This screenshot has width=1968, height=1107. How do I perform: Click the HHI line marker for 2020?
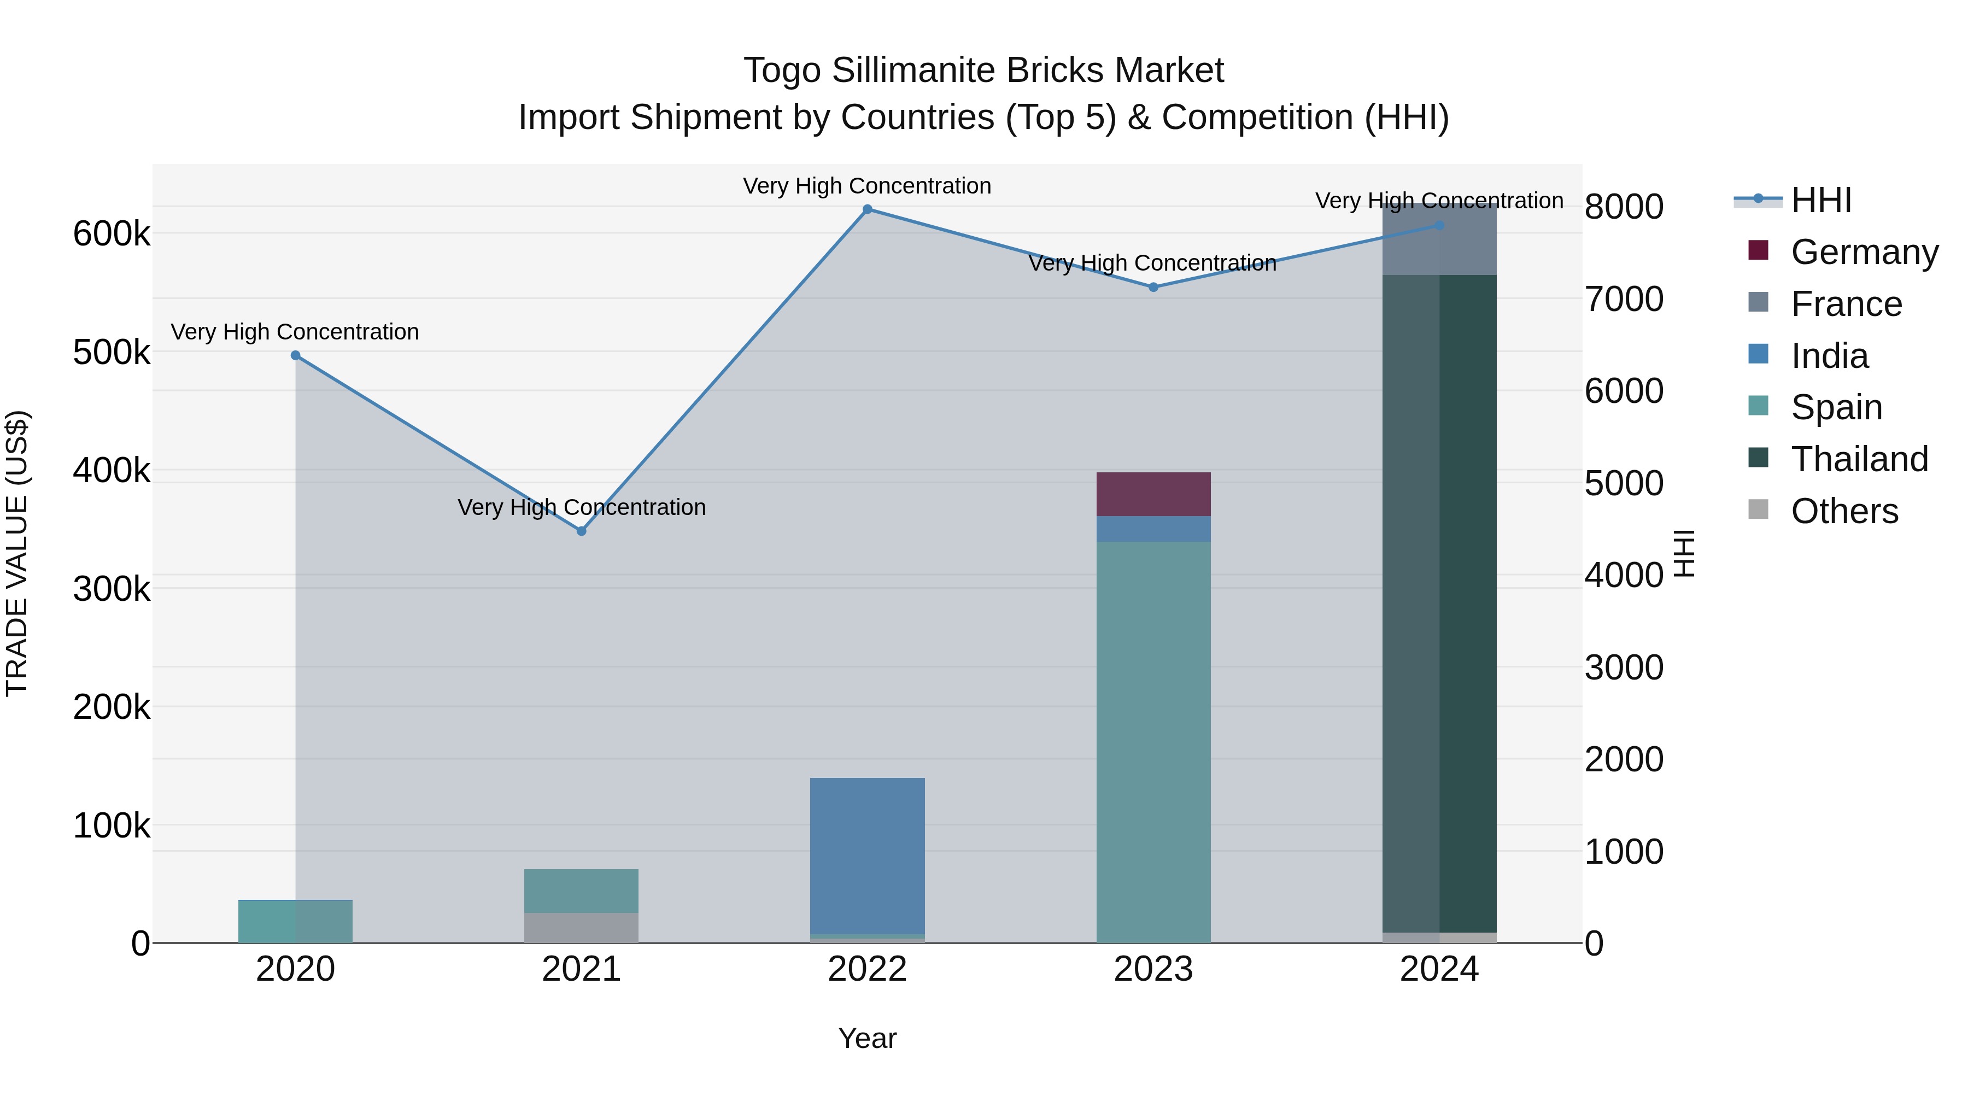coord(296,355)
